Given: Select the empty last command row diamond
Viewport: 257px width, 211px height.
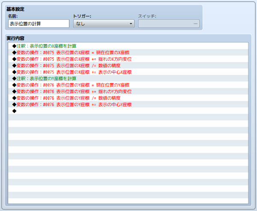Looking at the screenshot, I should 128,111.
